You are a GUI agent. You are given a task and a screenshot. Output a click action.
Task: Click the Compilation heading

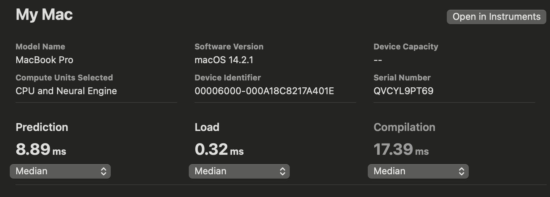(x=404, y=127)
